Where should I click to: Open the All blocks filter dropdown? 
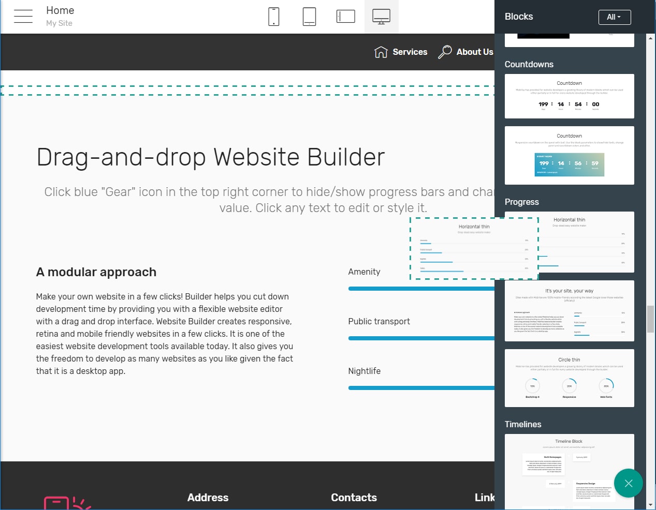(x=614, y=17)
